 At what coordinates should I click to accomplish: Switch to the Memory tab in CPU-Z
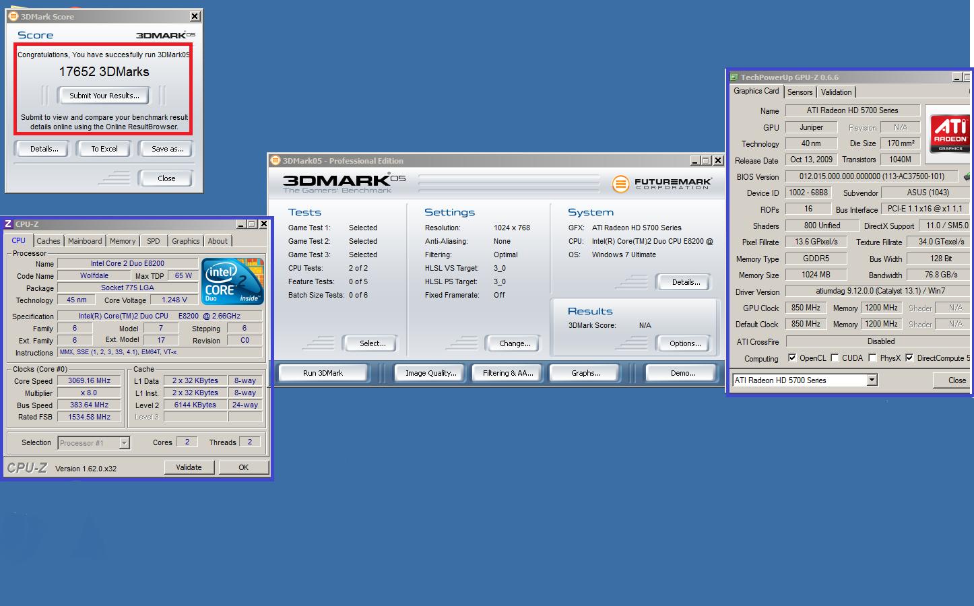pos(123,241)
